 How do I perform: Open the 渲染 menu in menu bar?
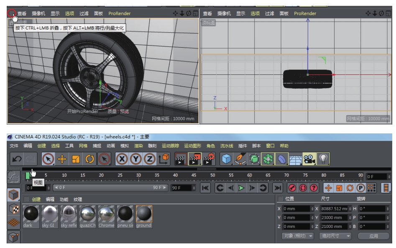[x=138, y=146]
